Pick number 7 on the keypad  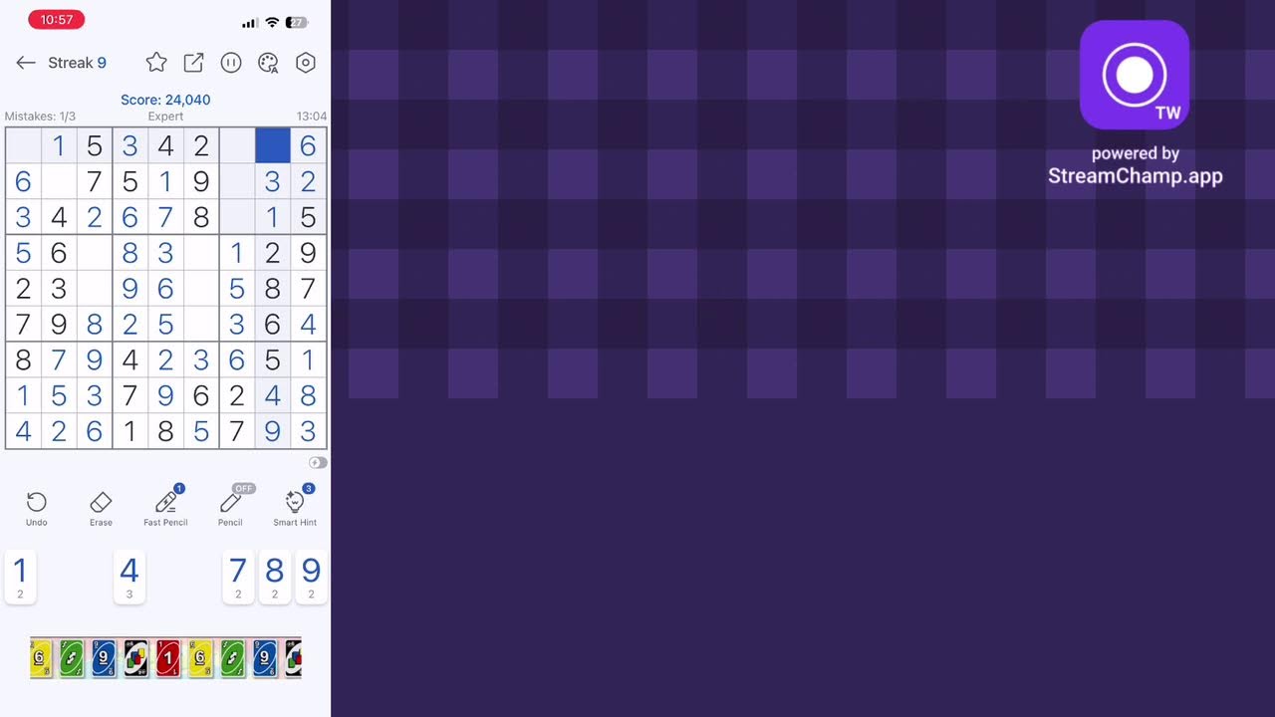pos(237,578)
